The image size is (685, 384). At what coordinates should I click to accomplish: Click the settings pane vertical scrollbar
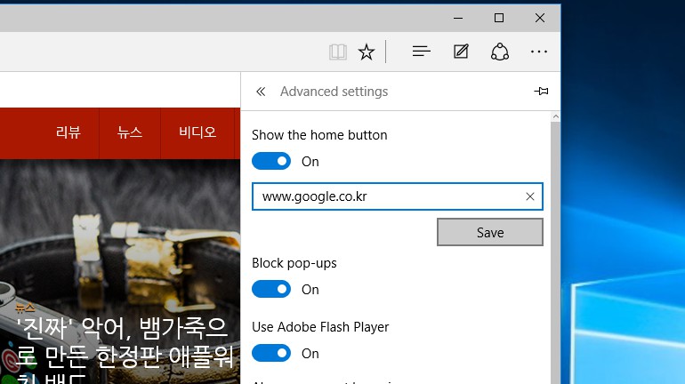pyautogui.click(x=555, y=253)
